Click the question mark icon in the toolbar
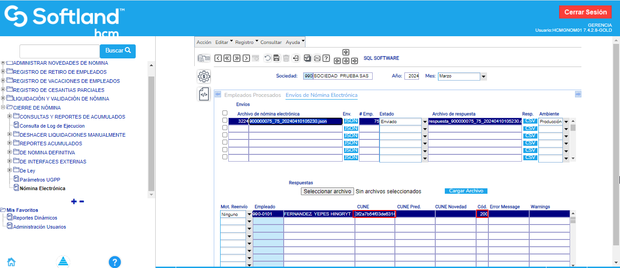The height and width of the screenshot is (268, 620). 325,58
